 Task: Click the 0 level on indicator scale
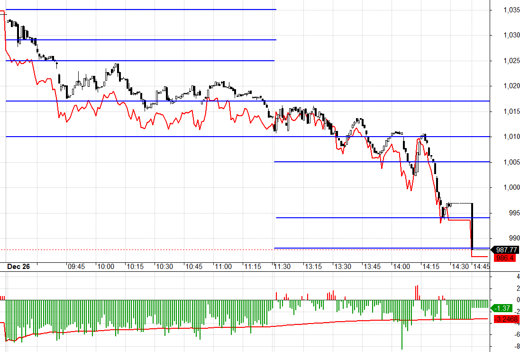click(504, 300)
